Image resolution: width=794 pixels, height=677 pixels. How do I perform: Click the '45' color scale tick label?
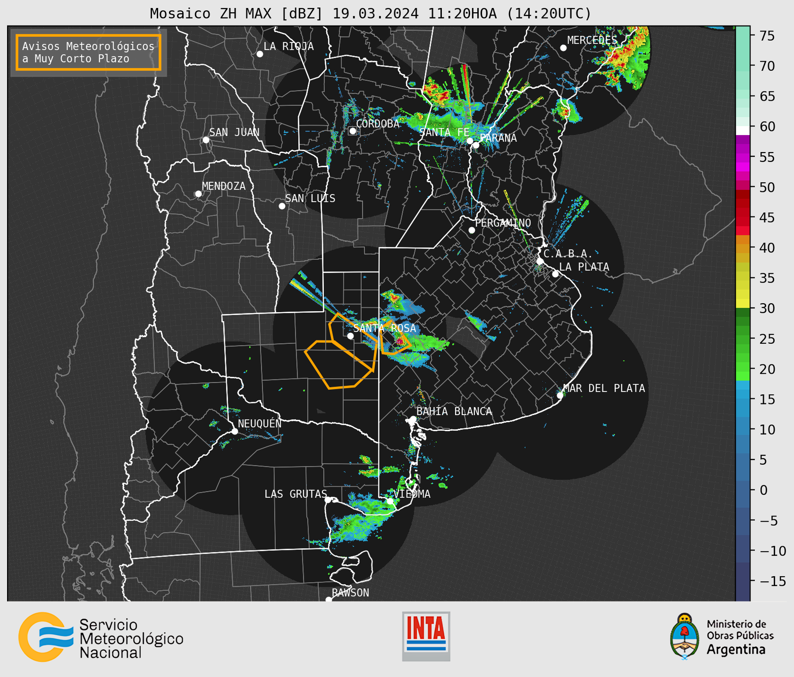coord(767,218)
